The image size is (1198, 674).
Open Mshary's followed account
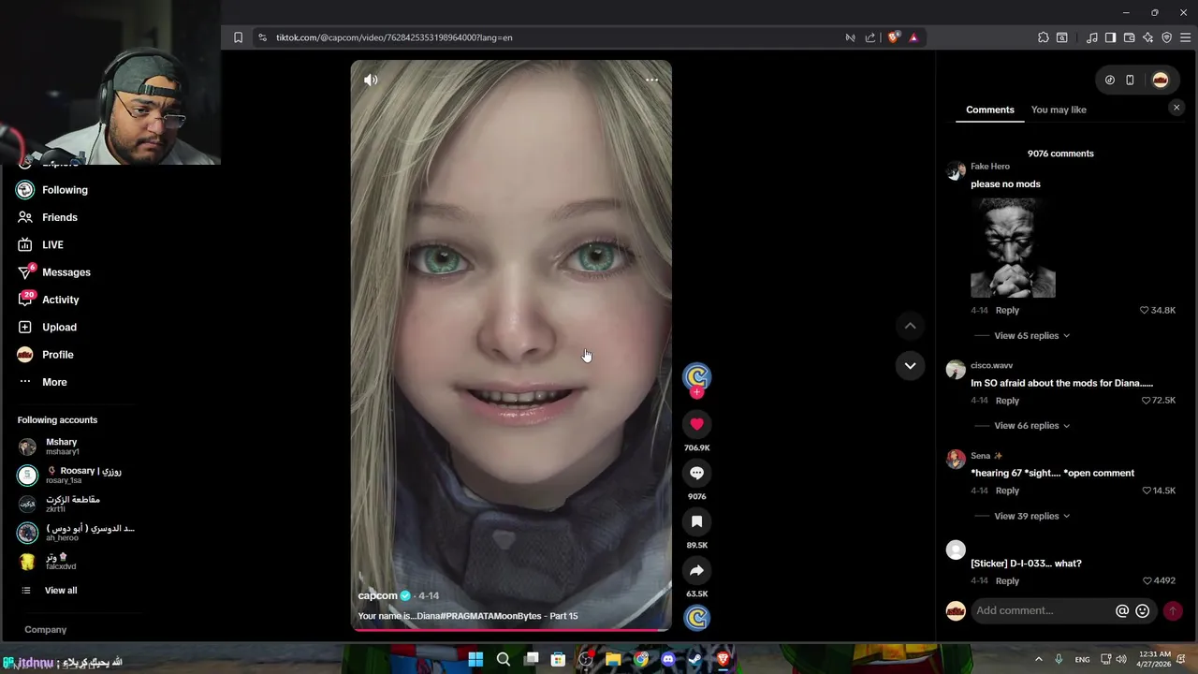click(62, 447)
